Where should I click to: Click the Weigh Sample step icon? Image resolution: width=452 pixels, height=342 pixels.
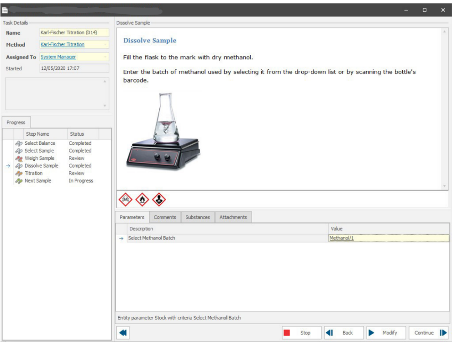point(19,158)
